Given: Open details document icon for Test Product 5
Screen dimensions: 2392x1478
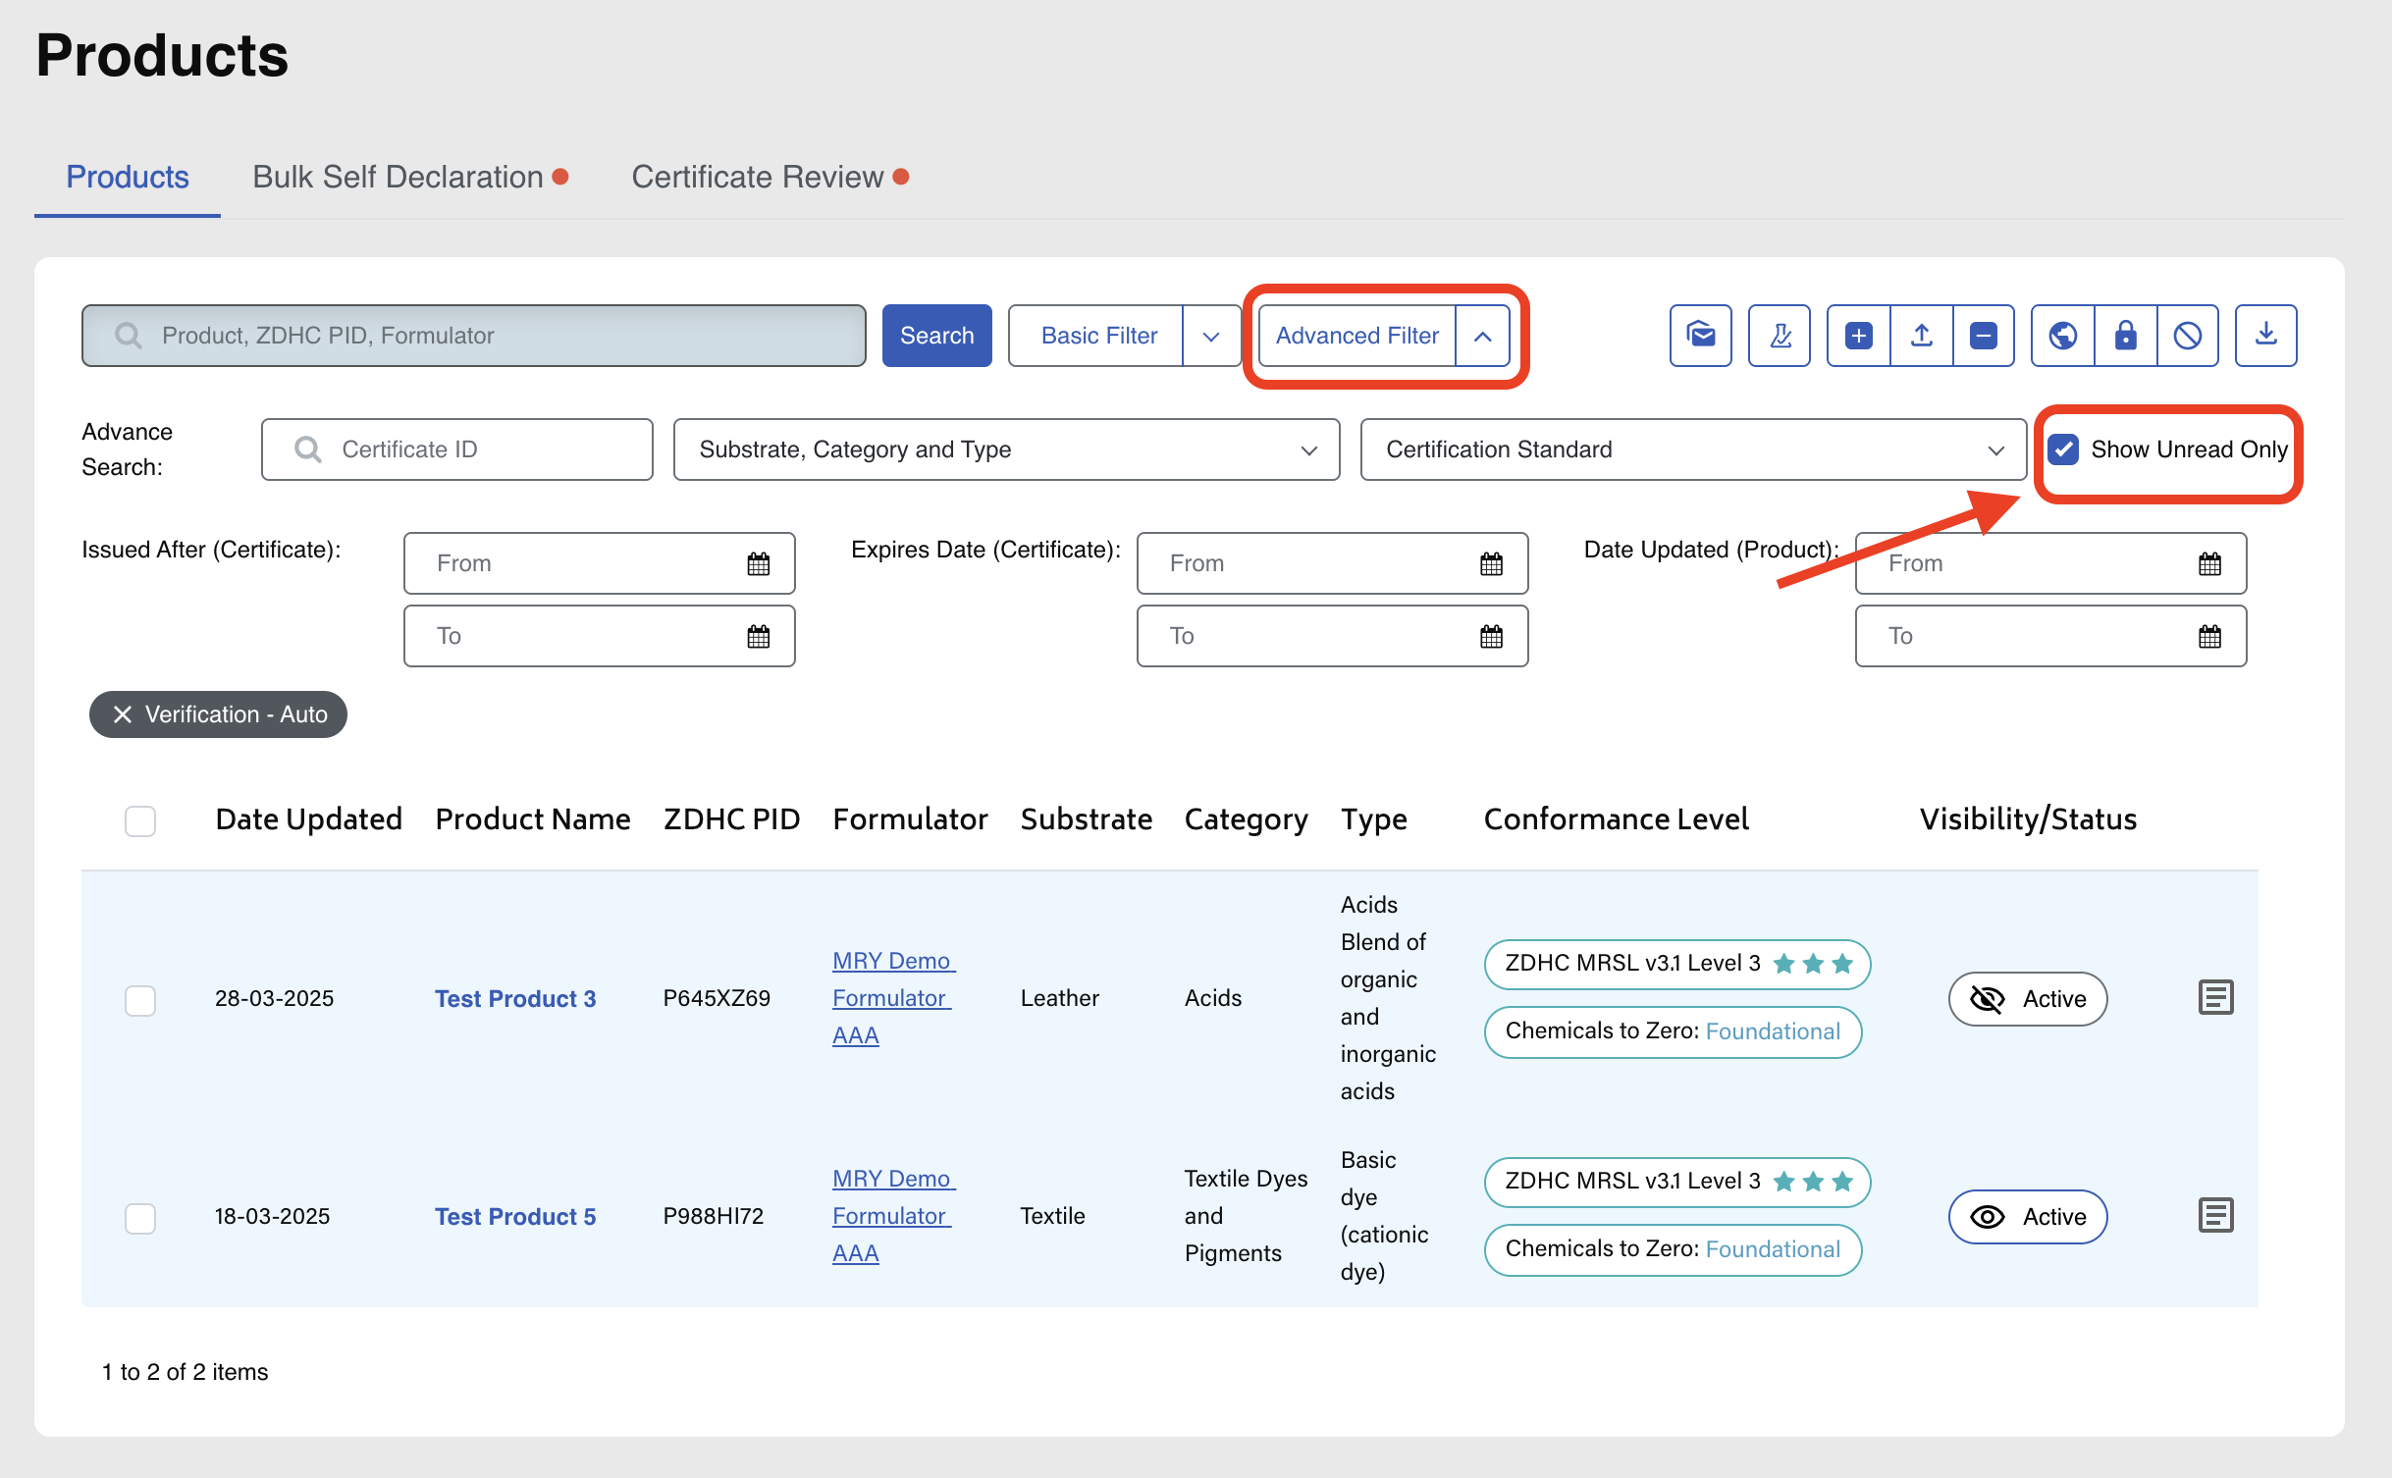Looking at the screenshot, I should 2215,1215.
